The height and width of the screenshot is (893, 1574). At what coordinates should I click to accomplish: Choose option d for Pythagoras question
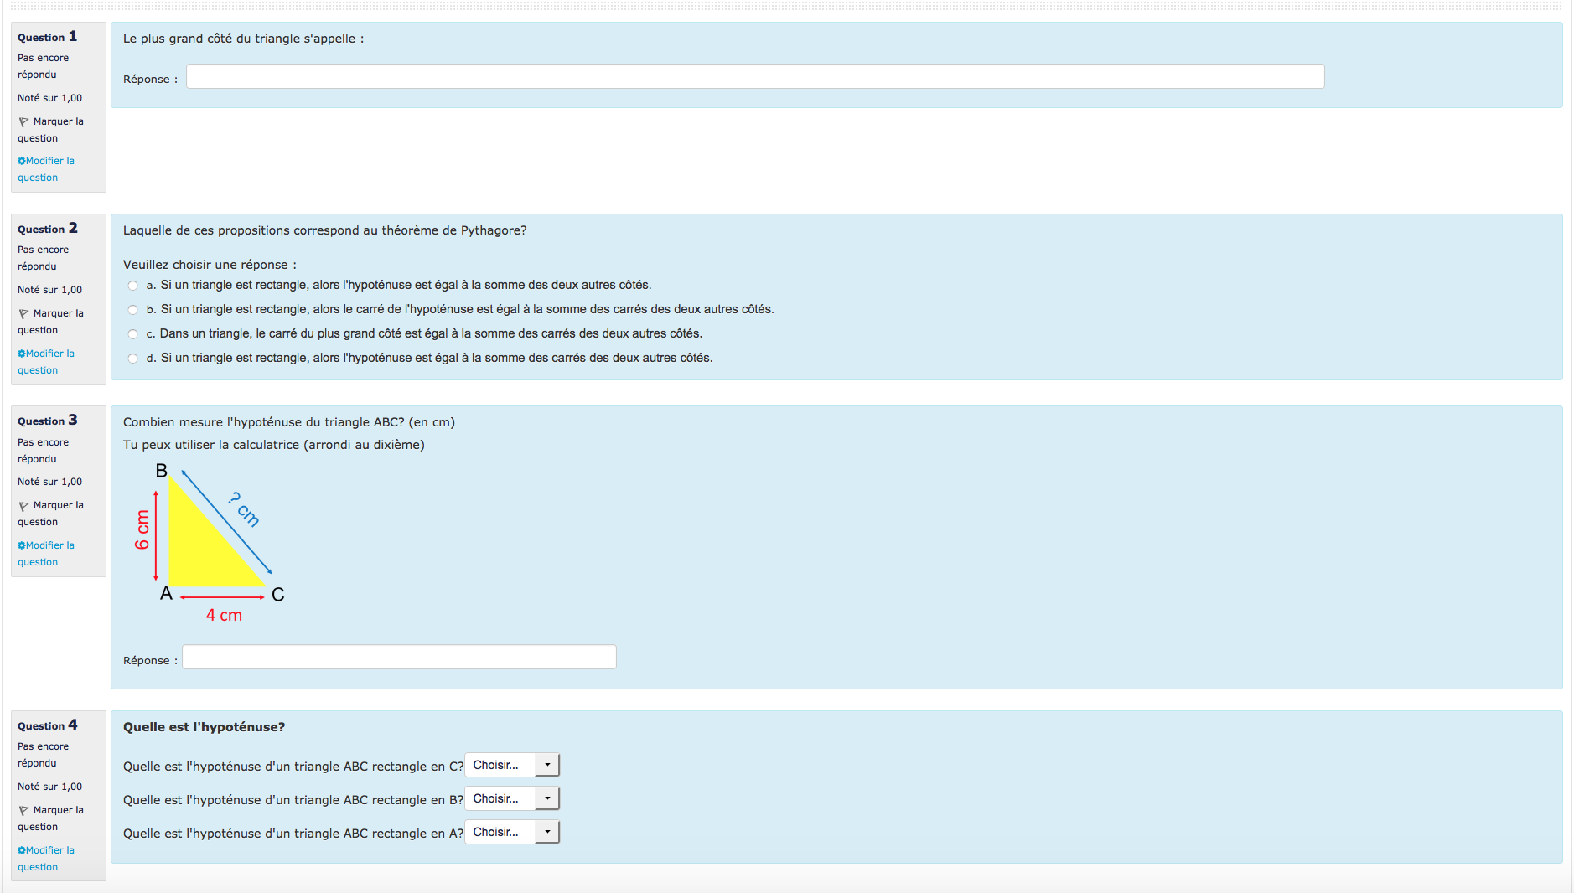(132, 359)
